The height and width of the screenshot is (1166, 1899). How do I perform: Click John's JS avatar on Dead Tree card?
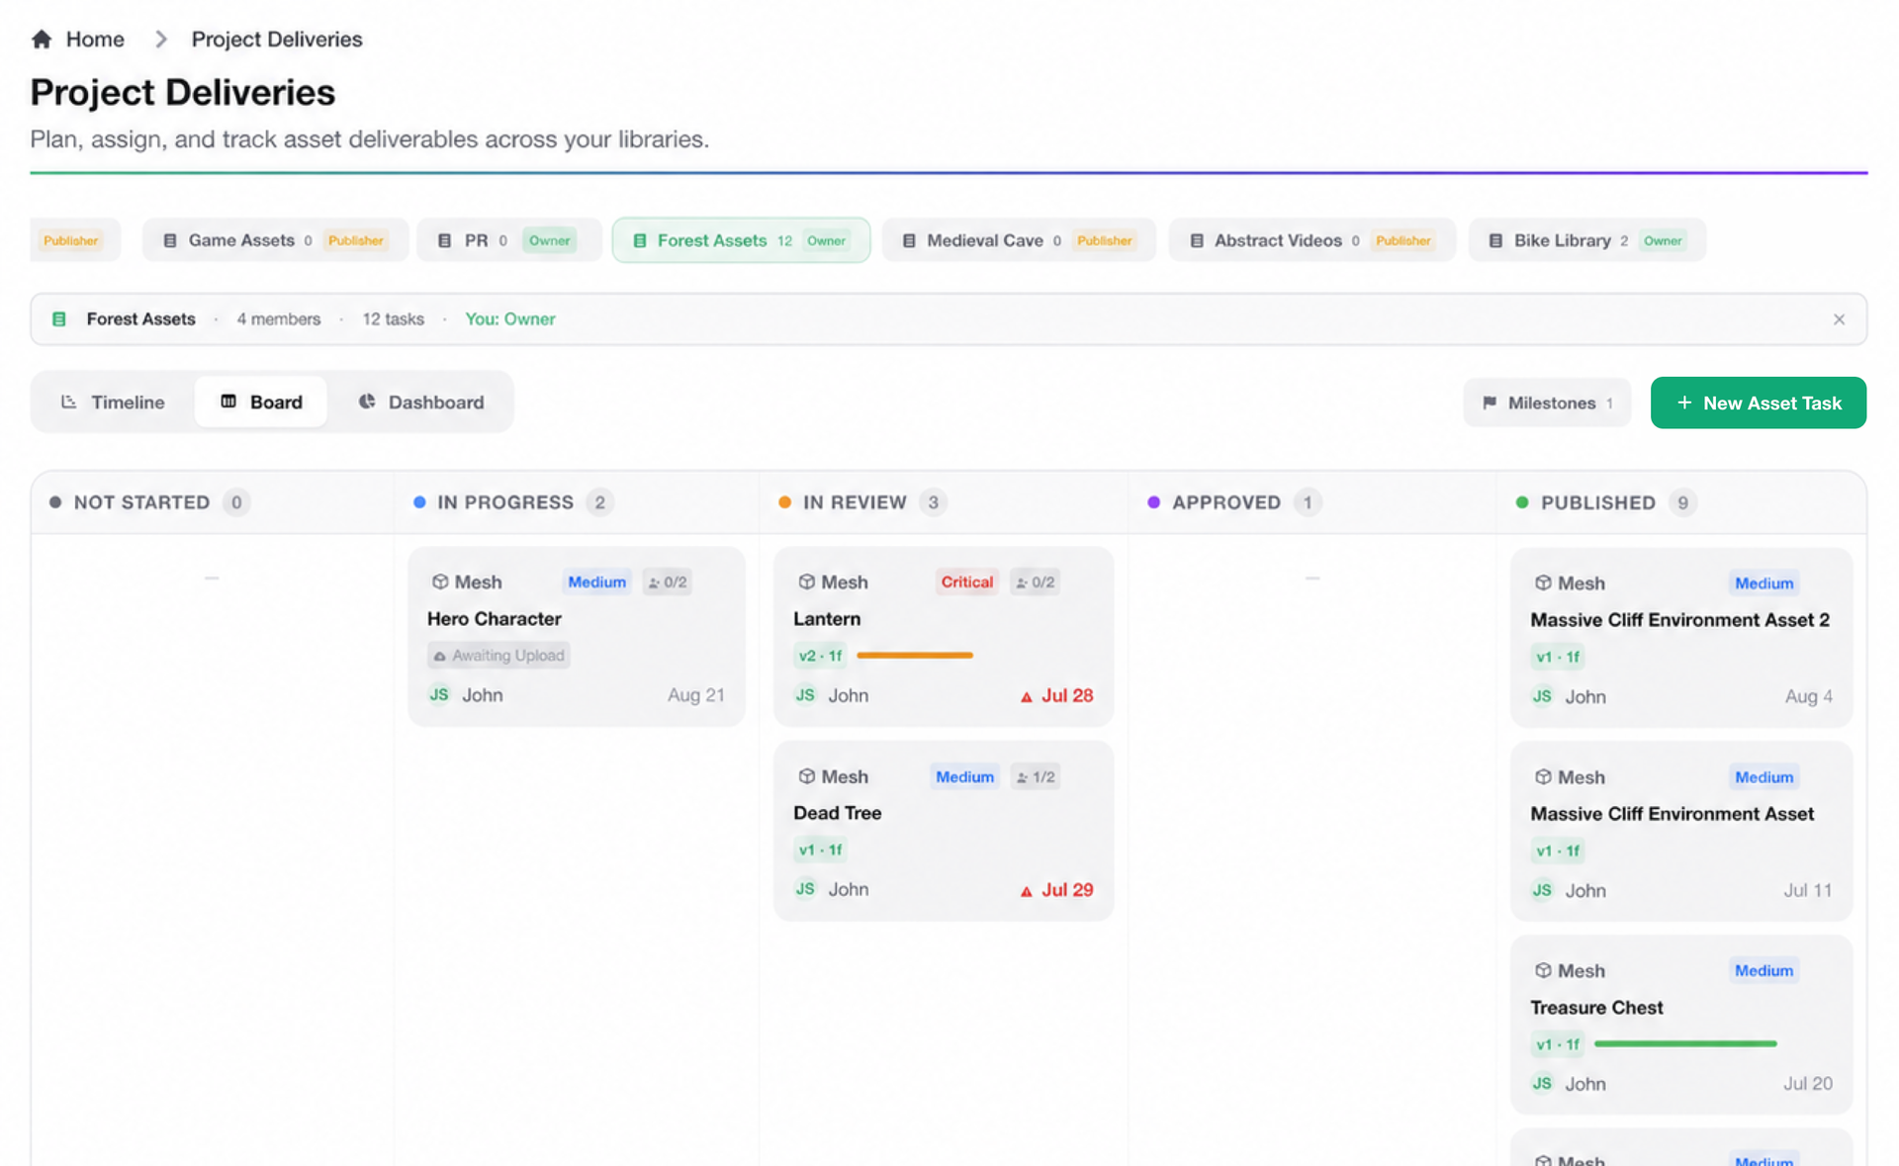tap(805, 889)
